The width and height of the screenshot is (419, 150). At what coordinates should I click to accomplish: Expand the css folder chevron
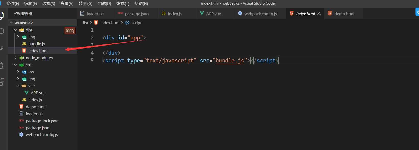pyautogui.click(x=18, y=72)
